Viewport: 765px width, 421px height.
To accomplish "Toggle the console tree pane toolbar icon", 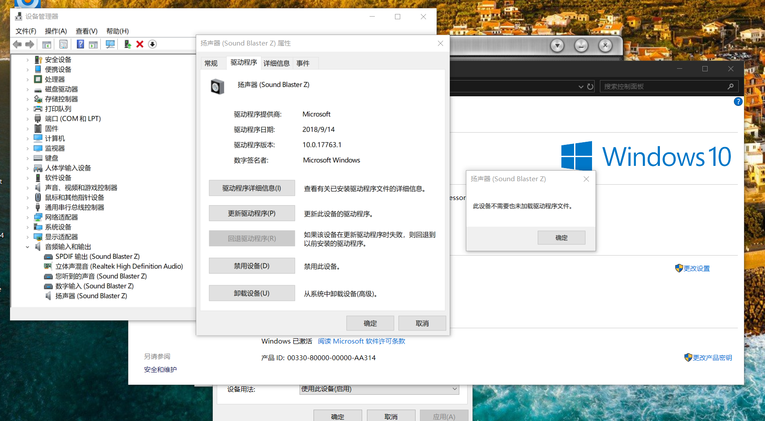I will (x=47, y=44).
